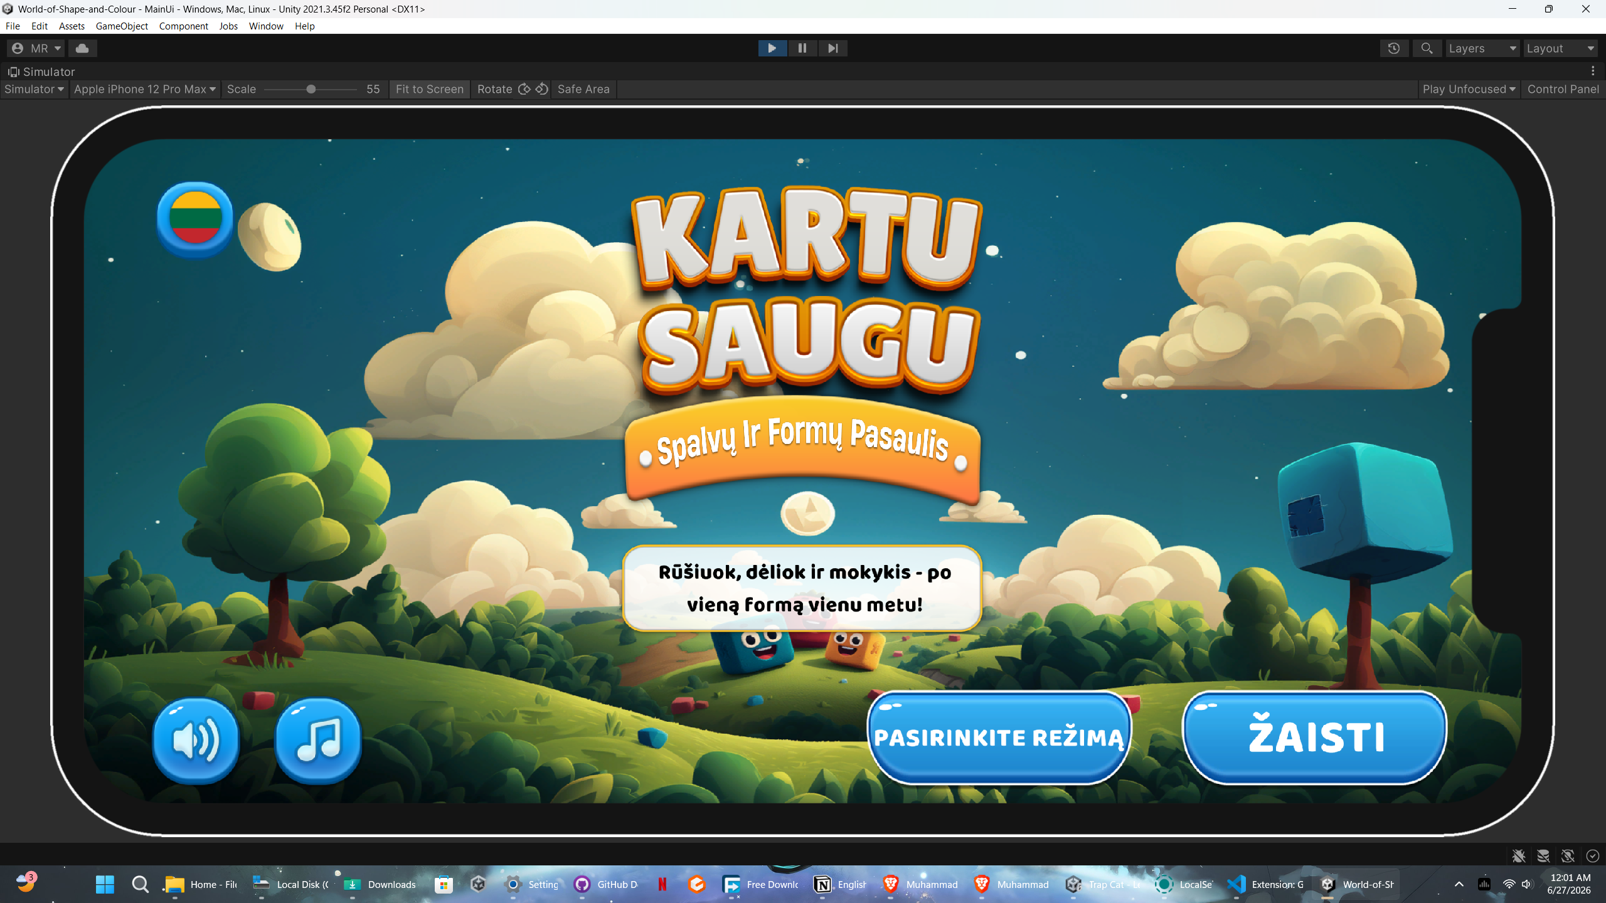Viewport: 1606px width, 903px height.
Task: Open the Downloads taskbar item
Action: click(x=380, y=884)
